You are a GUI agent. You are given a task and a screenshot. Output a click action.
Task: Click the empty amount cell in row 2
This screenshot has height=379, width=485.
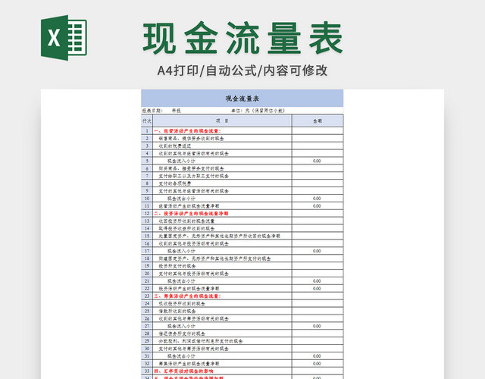point(318,138)
